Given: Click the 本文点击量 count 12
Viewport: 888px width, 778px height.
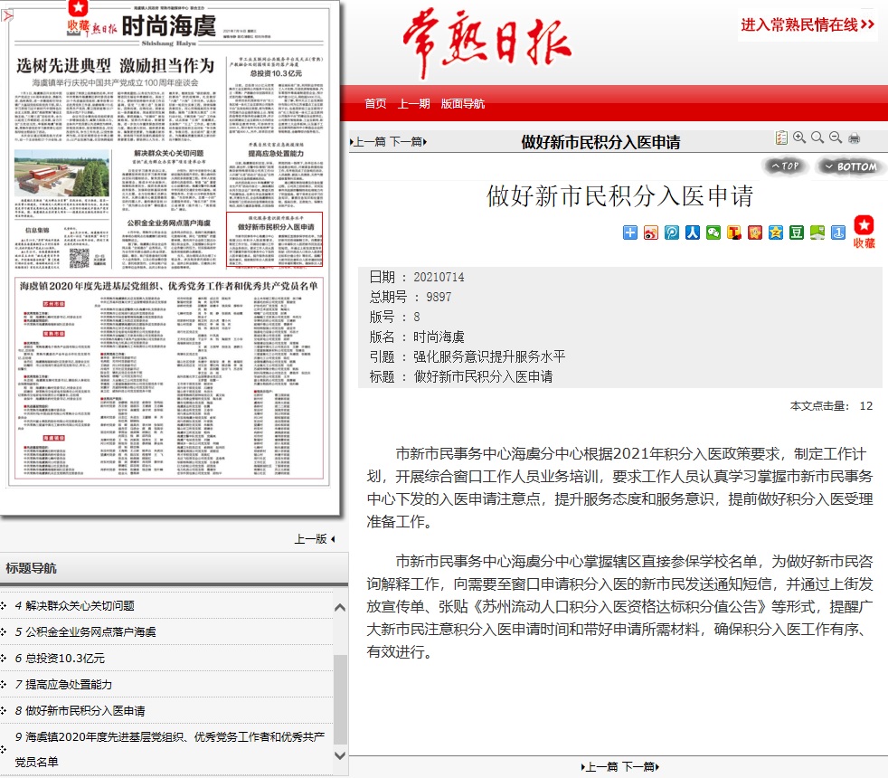Looking at the screenshot, I should point(866,405).
